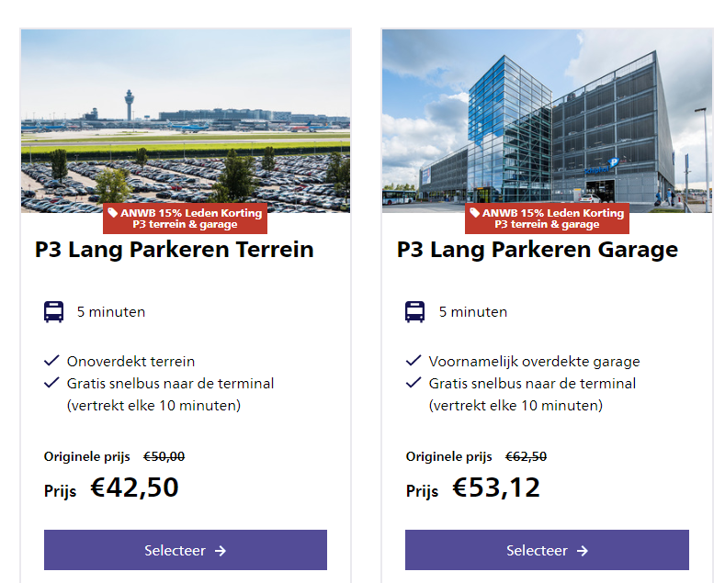Viewport: 725px width, 583px height.
Task: Click the arrow icon in Terrein Selecteer button
Action: 221,551
